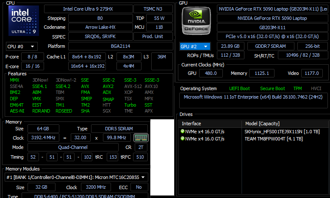Click the green memory module icon

pyautogui.click(x=141, y=138)
